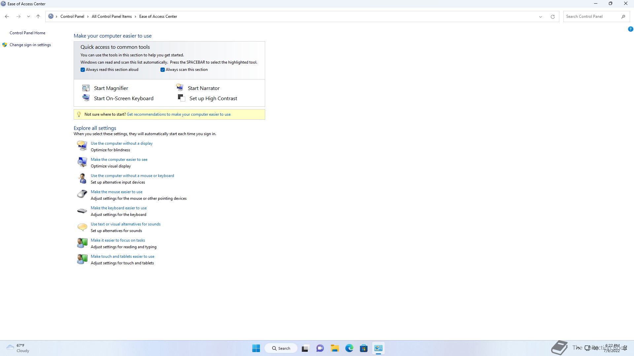Open File Explorer from the taskbar
634x356 pixels.
click(x=335, y=348)
